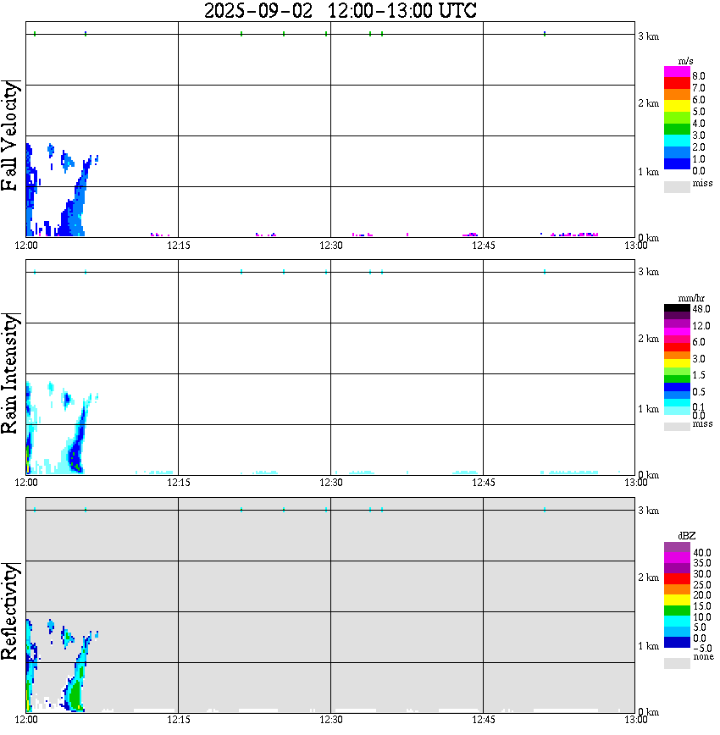Click the yellow swatch in the m/s legend
This screenshot has width=720, height=735.
tap(677, 106)
